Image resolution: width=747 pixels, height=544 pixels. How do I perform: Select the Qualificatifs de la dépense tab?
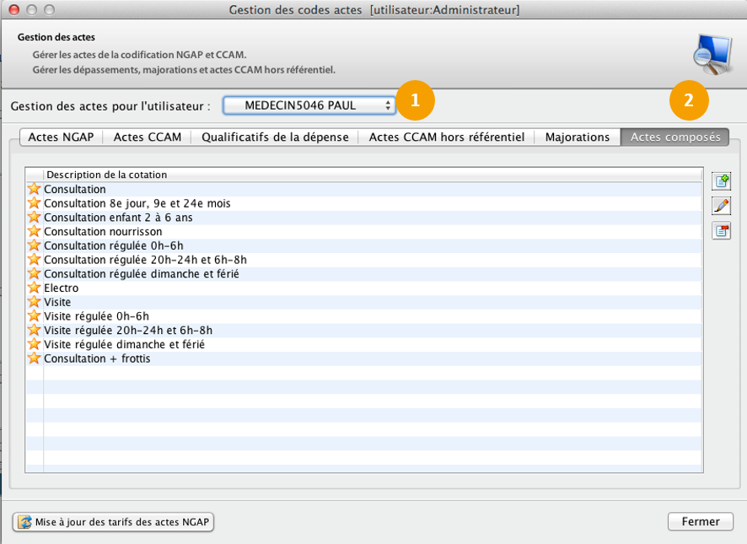[275, 137]
